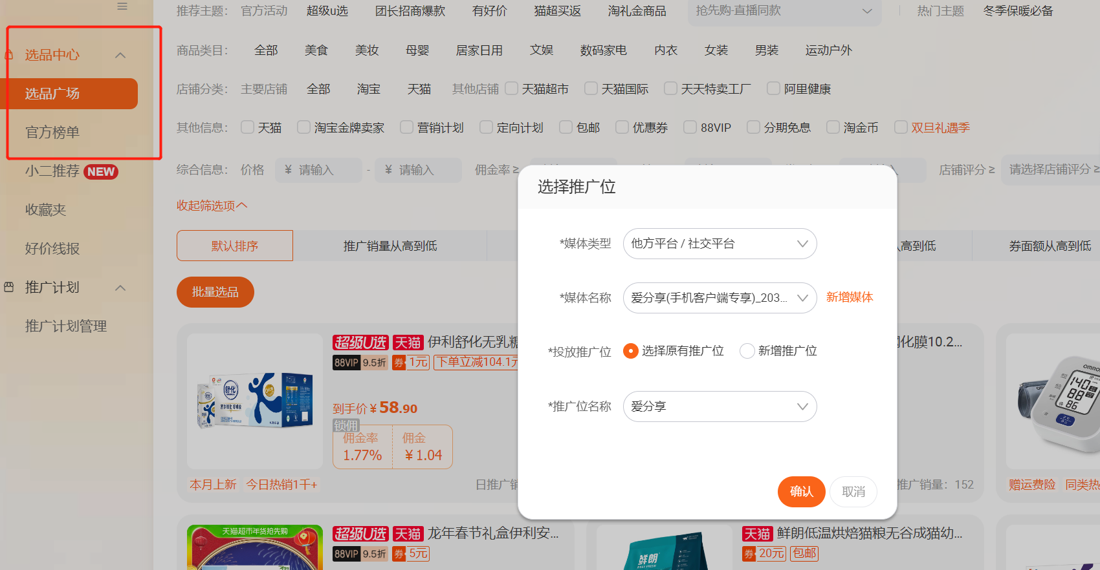Open the 抢先购-直播同款 theme dropdown
The width and height of the screenshot is (1100, 570).
click(x=784, y=11)
